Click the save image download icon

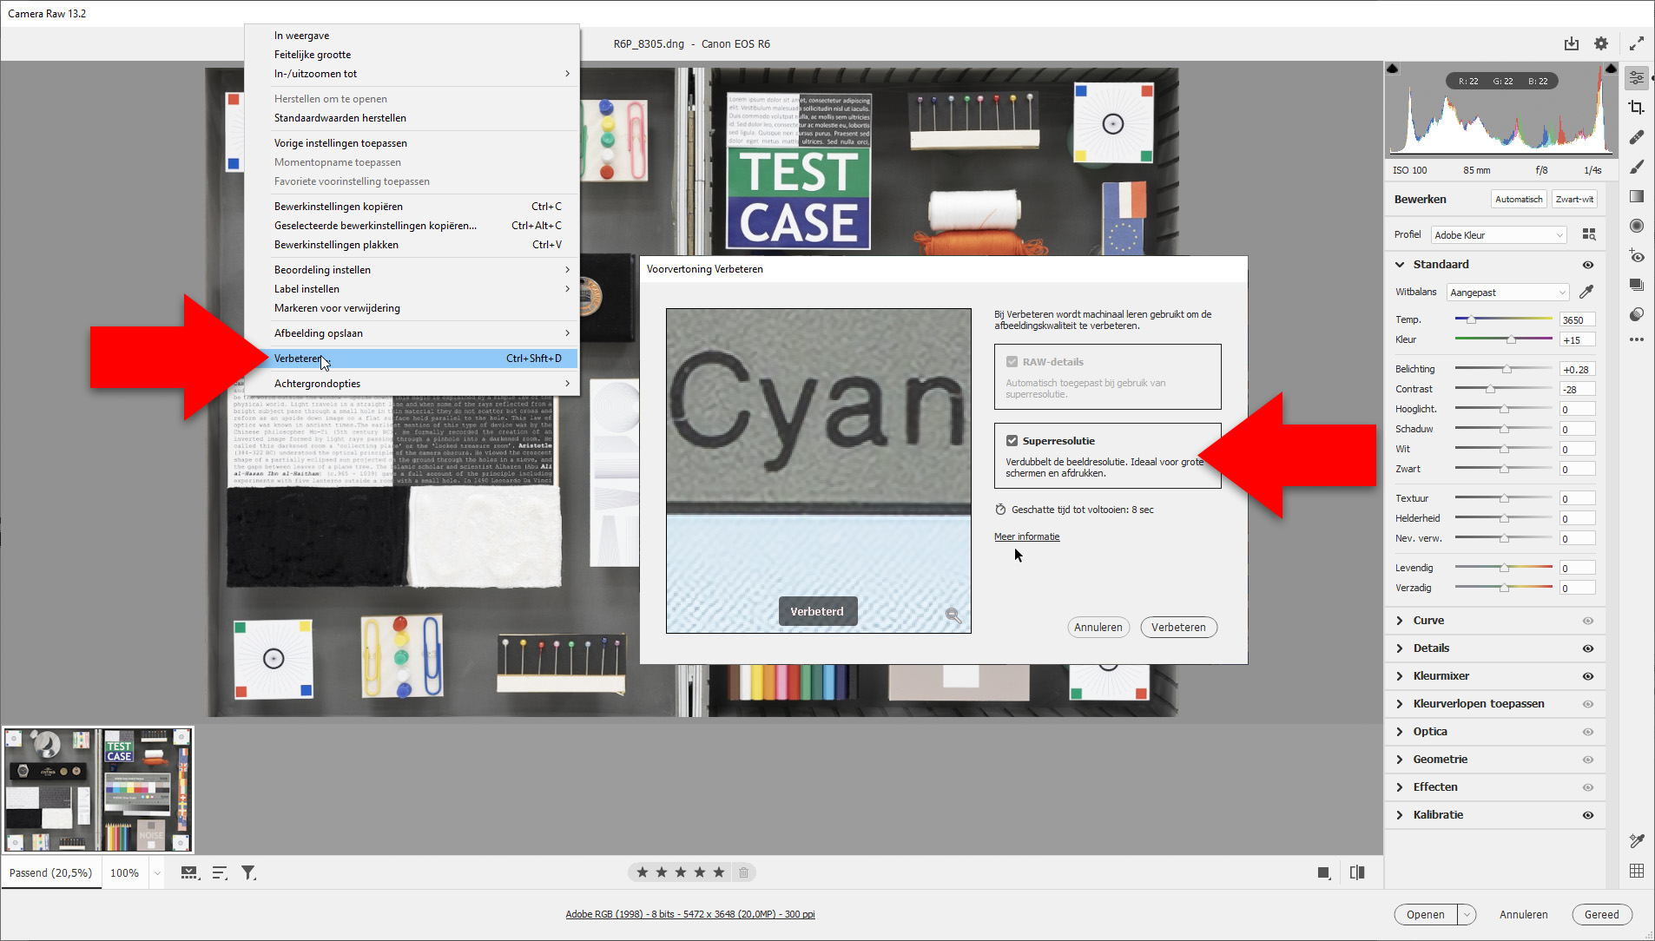click(x=1572, y=43)
